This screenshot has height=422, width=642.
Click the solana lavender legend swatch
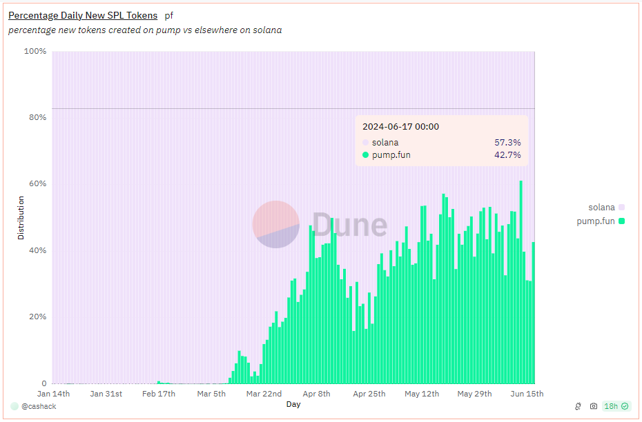coord(621,208)
